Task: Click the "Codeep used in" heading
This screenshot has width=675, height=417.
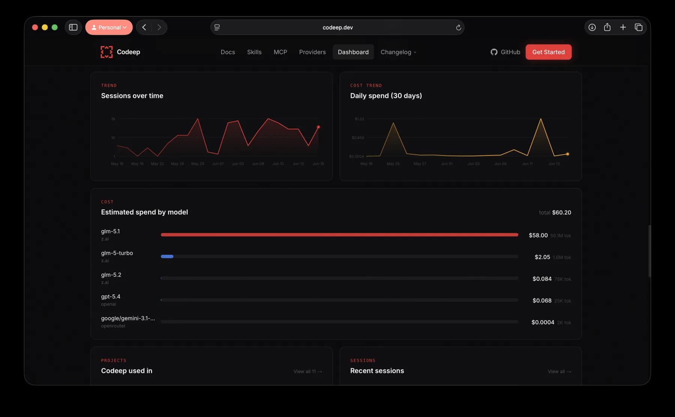Action: 126,371
